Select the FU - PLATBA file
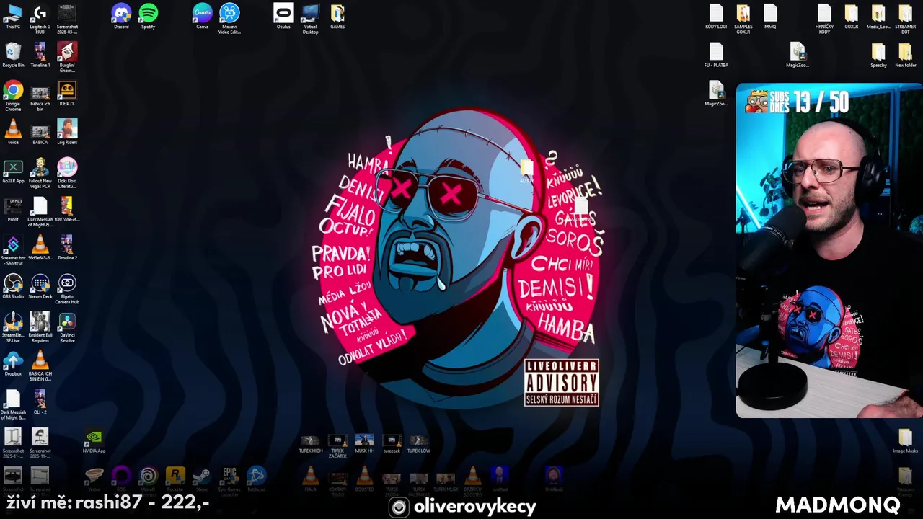 pyautogui.click(x=716, y=55)
